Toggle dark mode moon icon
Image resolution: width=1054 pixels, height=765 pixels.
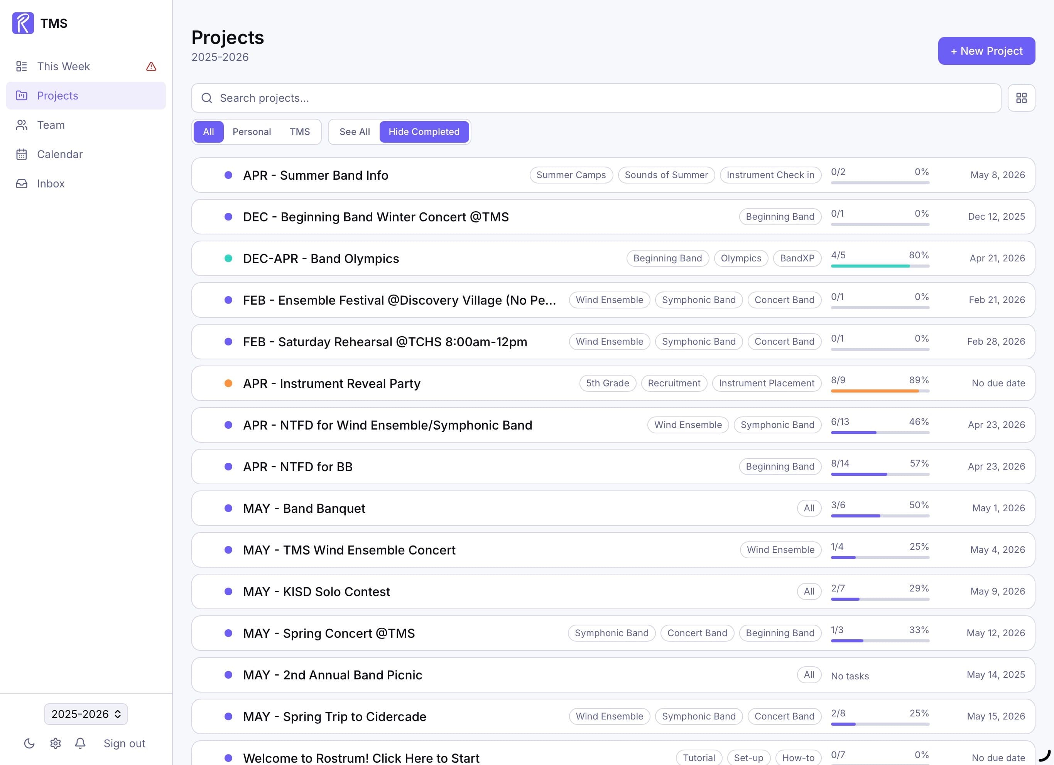point(29,743)
